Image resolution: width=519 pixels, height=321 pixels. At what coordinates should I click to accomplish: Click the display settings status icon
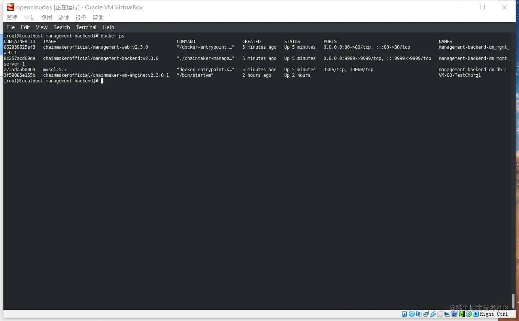tap(447, 314)
